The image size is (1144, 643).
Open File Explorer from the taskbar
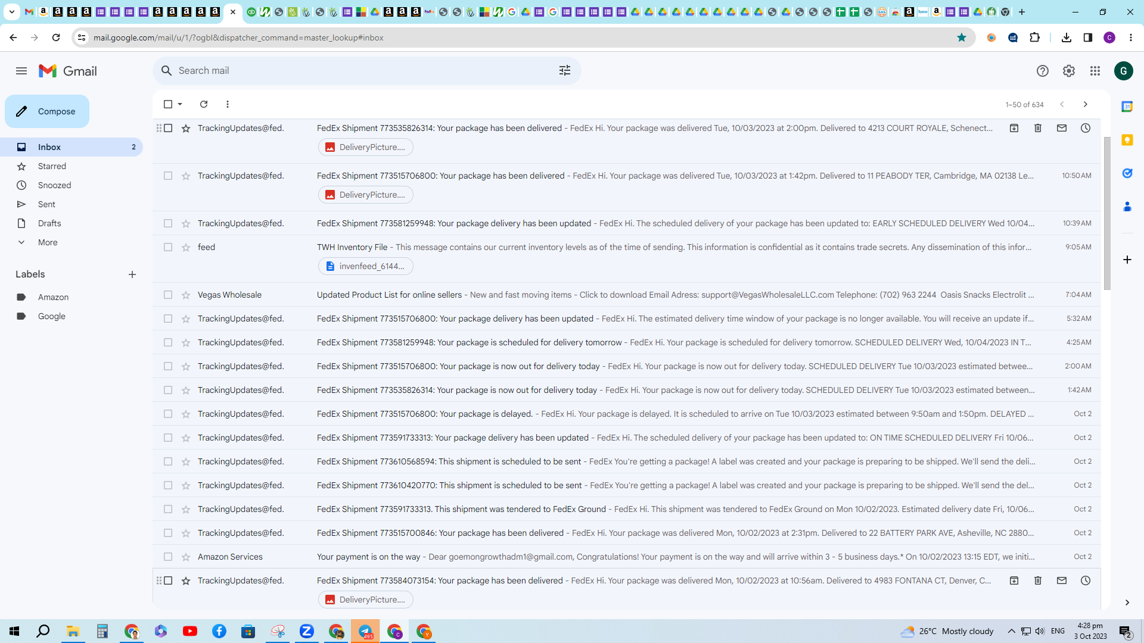click(x=73, y=631)
